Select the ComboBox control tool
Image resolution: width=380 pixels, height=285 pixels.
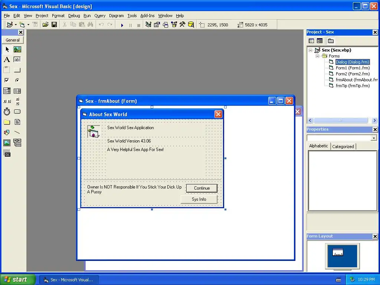7,91
